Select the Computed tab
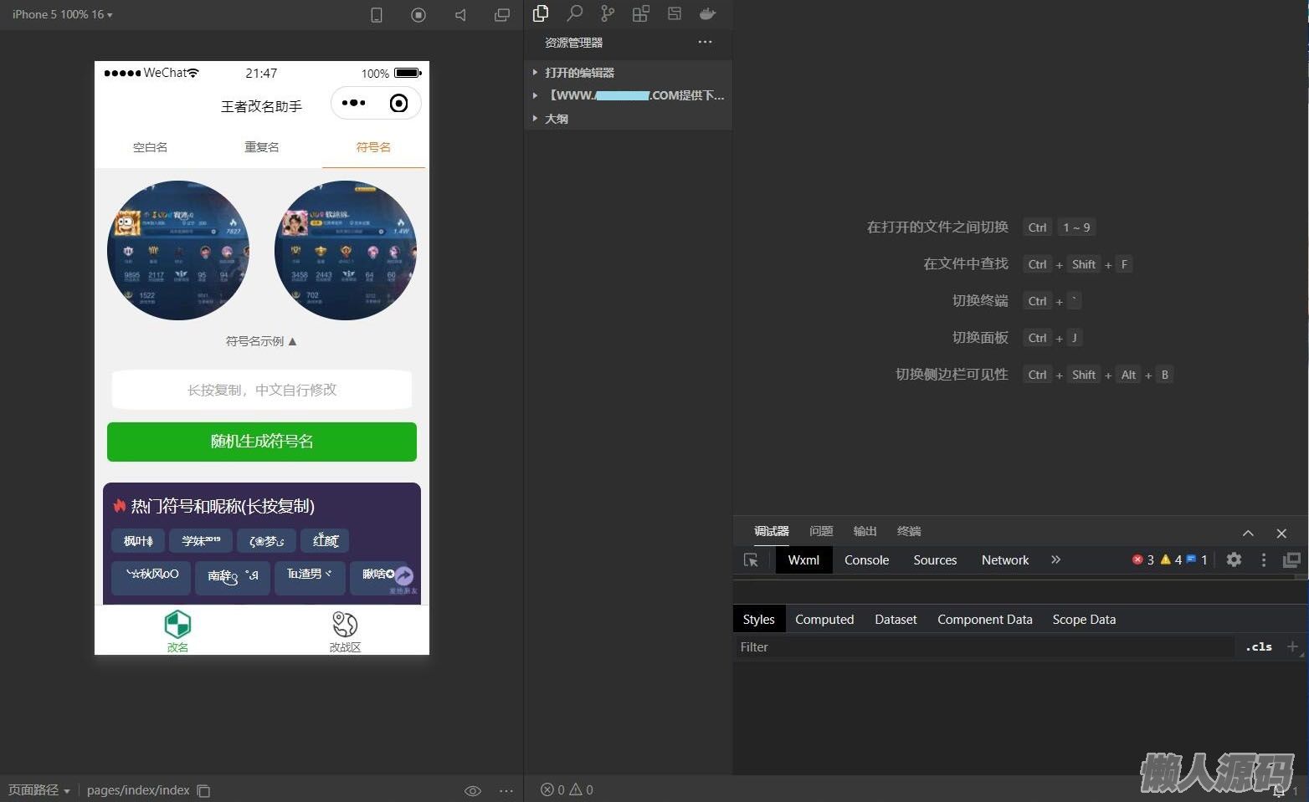This screenshot has height=802, width=1309. [x=824, y=619]
